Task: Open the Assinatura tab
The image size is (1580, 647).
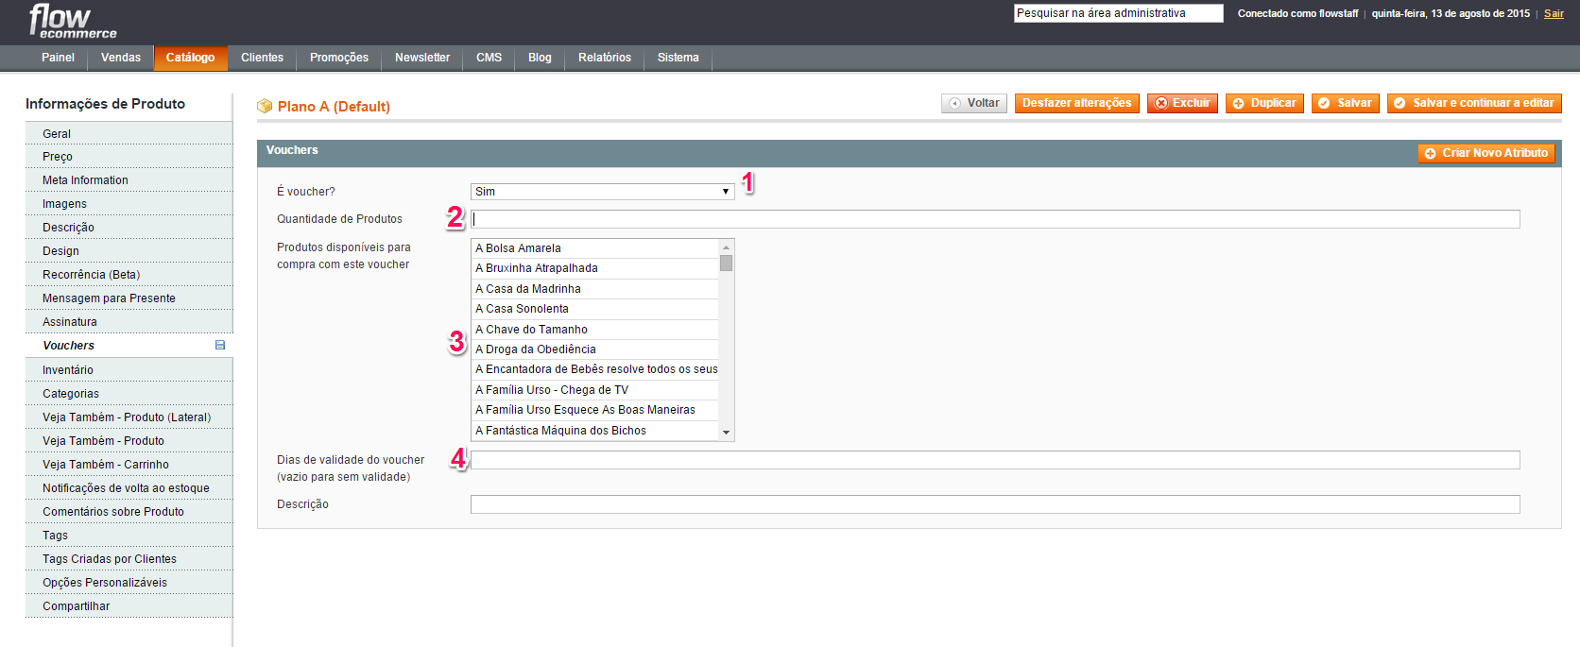Action: tap(129, 322)
